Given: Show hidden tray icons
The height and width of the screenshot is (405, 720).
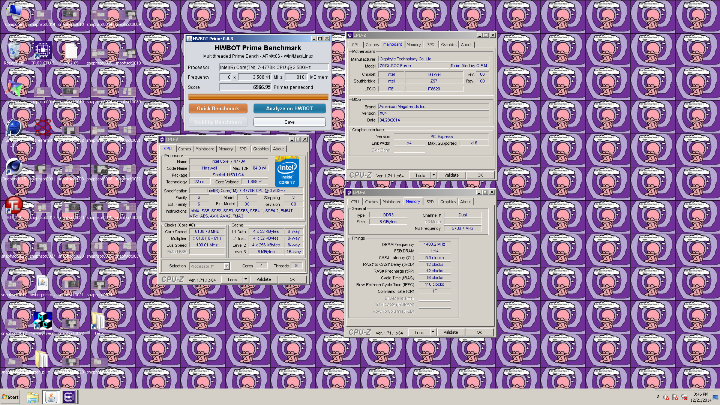Looking at the screenshot, I should click(x=658, y=397).
